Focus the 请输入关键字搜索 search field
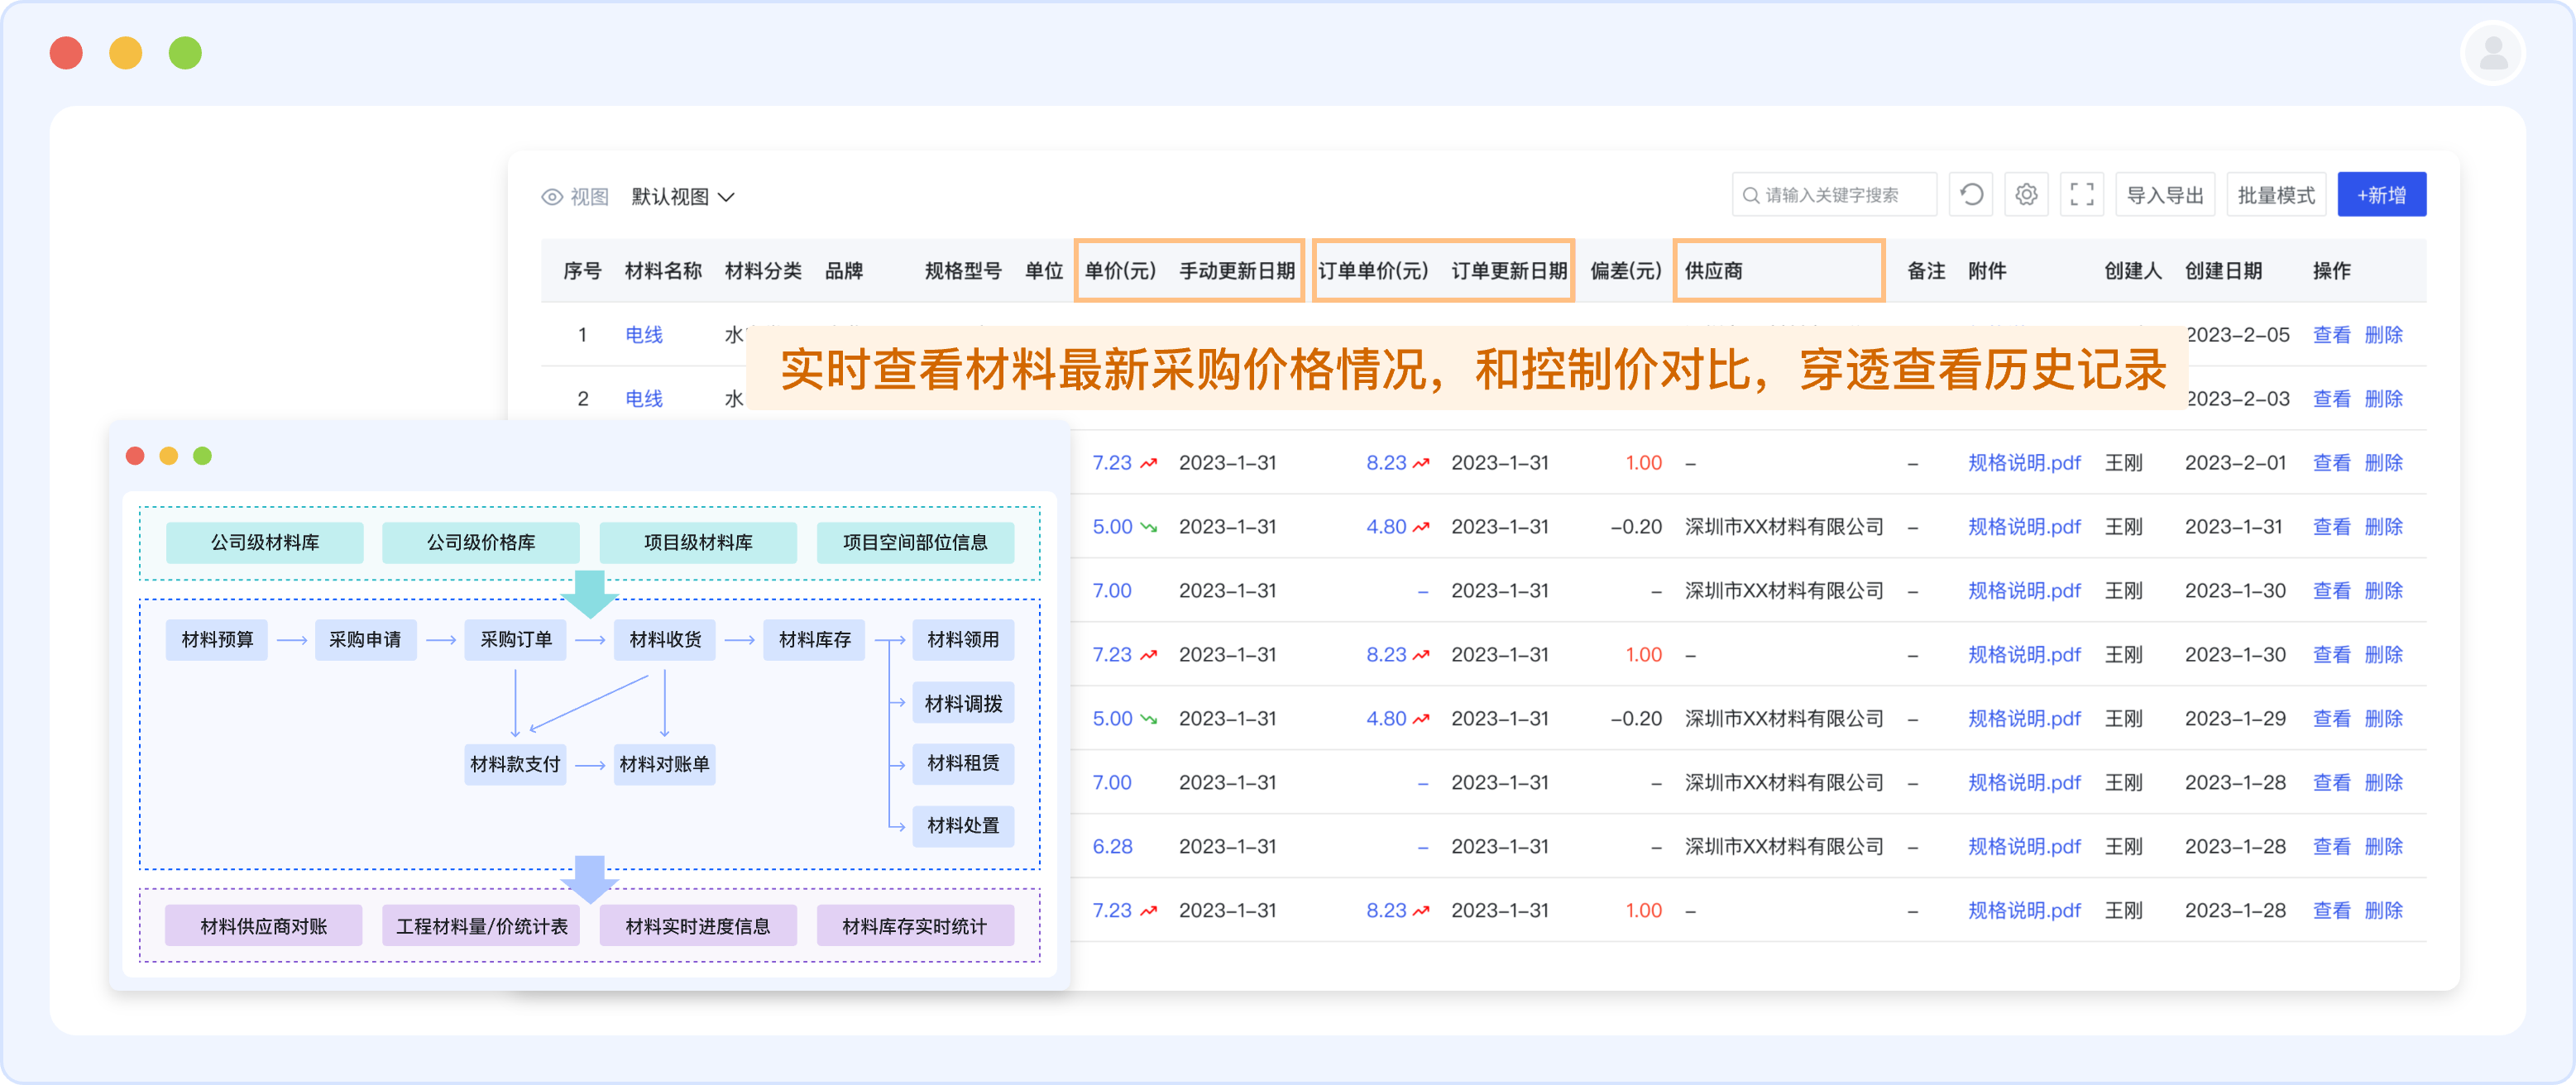Screen dimensions: 2576x1085 point(1833,195)
